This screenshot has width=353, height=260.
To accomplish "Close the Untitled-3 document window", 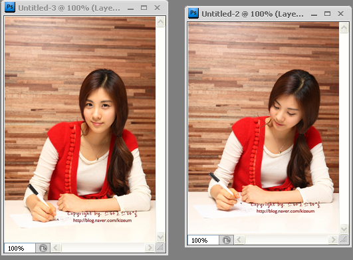I will [157, 8].
